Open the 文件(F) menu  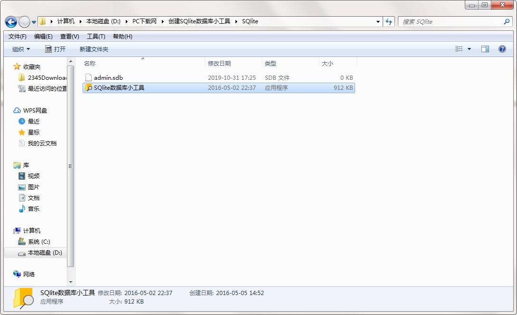point(17,37)
